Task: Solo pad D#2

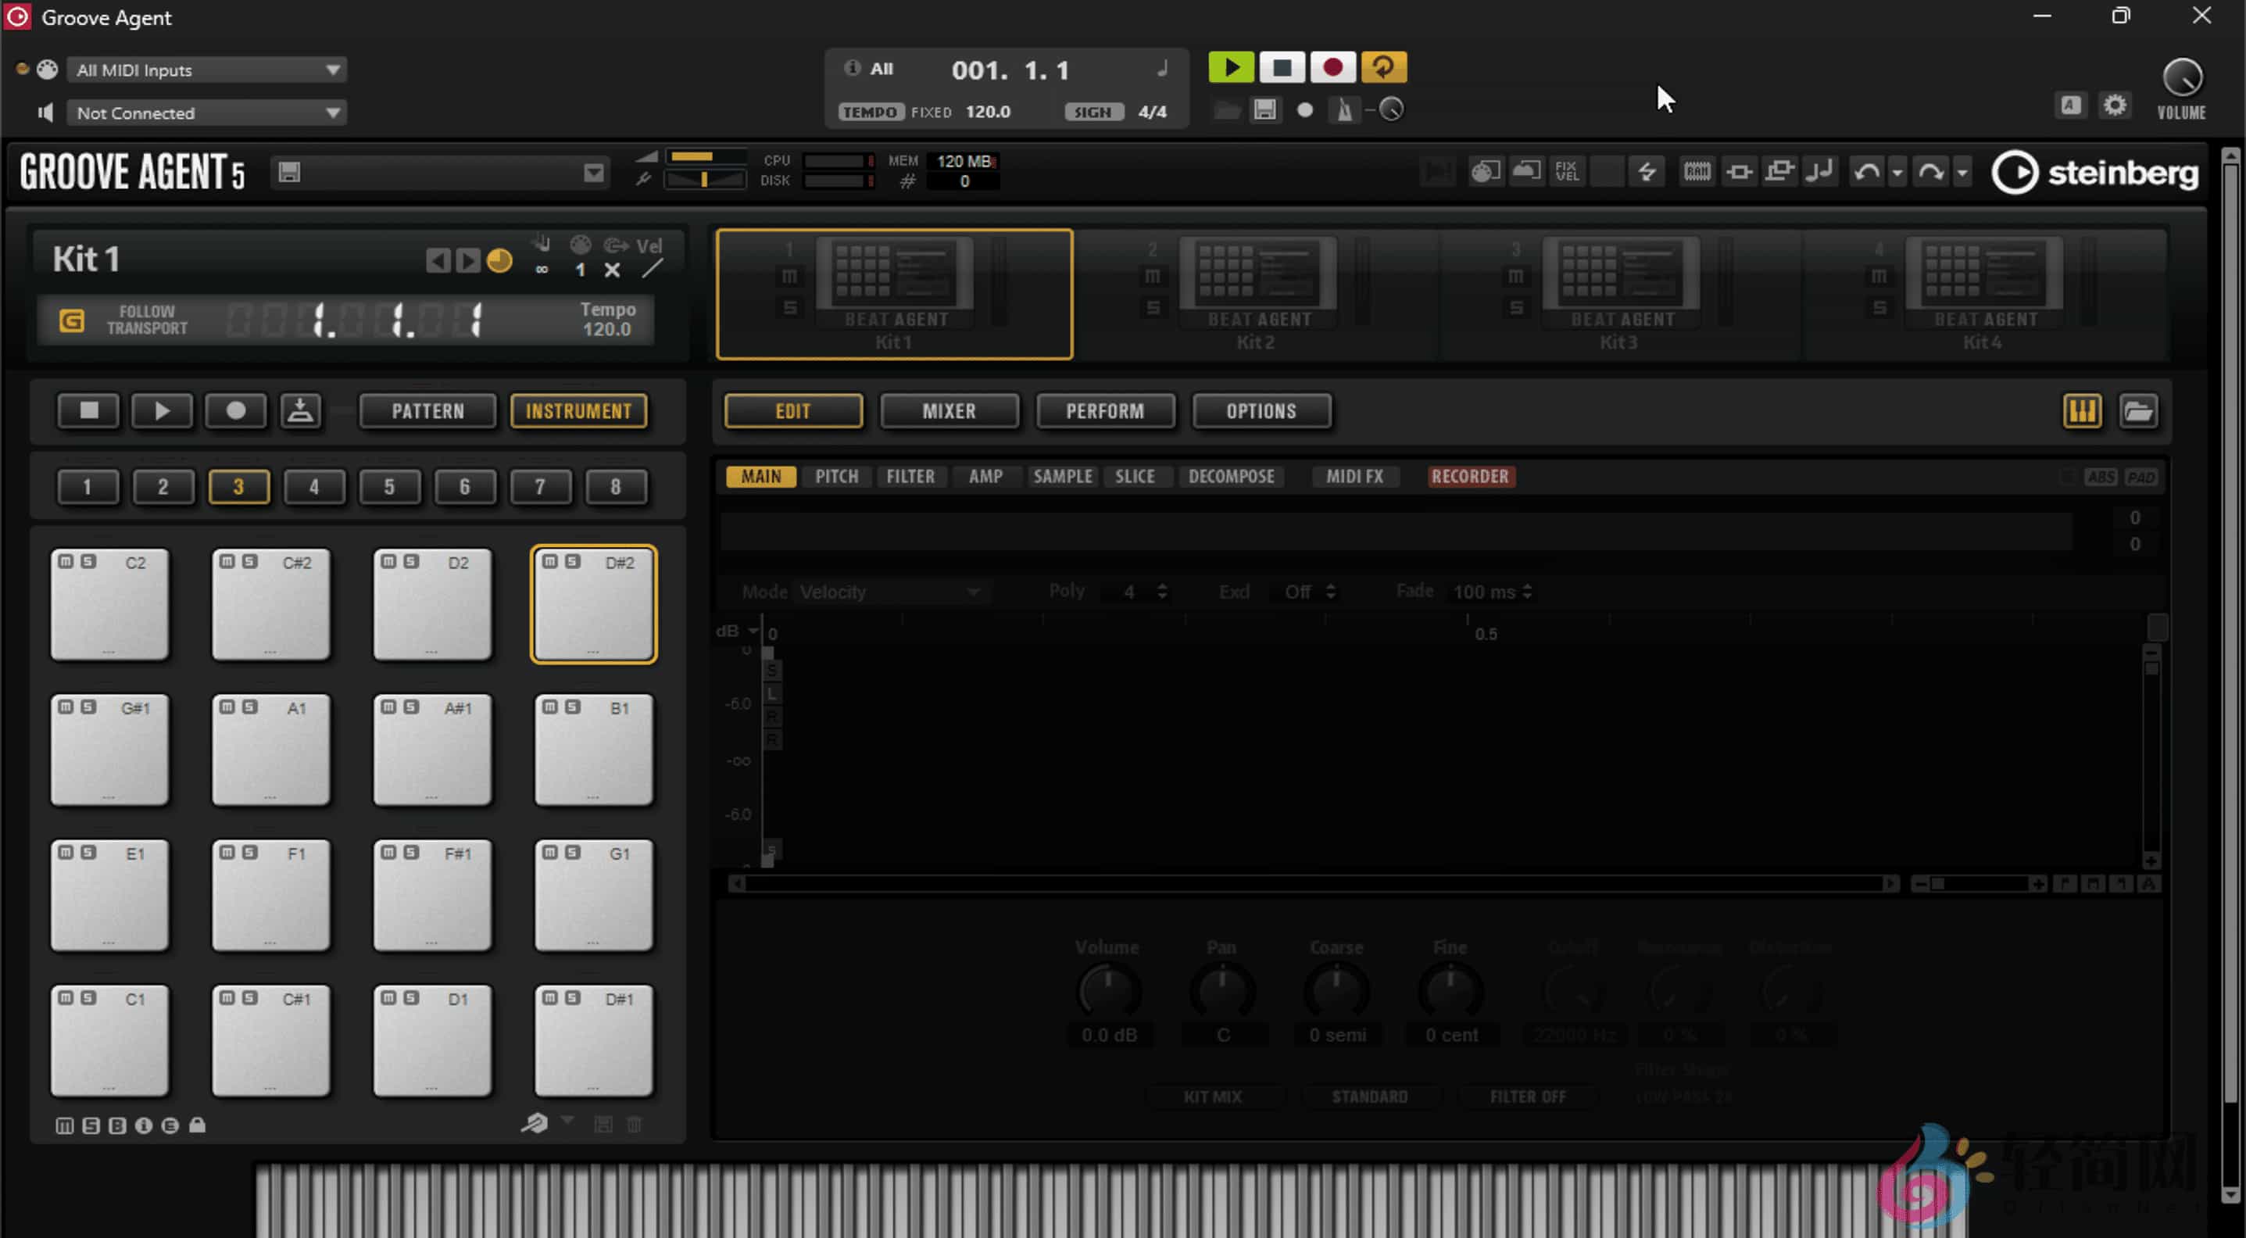Action: (x=573, y=561)
